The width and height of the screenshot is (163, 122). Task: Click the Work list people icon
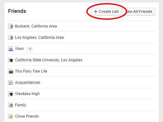coord(11,49)
